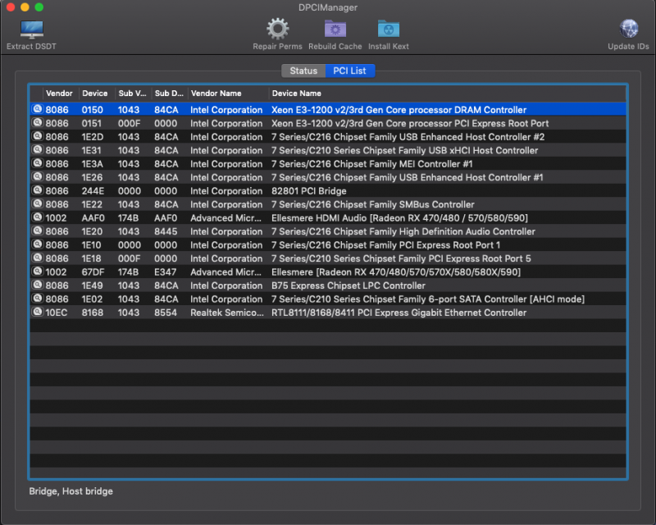This screenshot has height=525, width=656.
Task: Click magnifier icon beside Realtek Ethernet row
Action: pos(37,313)
